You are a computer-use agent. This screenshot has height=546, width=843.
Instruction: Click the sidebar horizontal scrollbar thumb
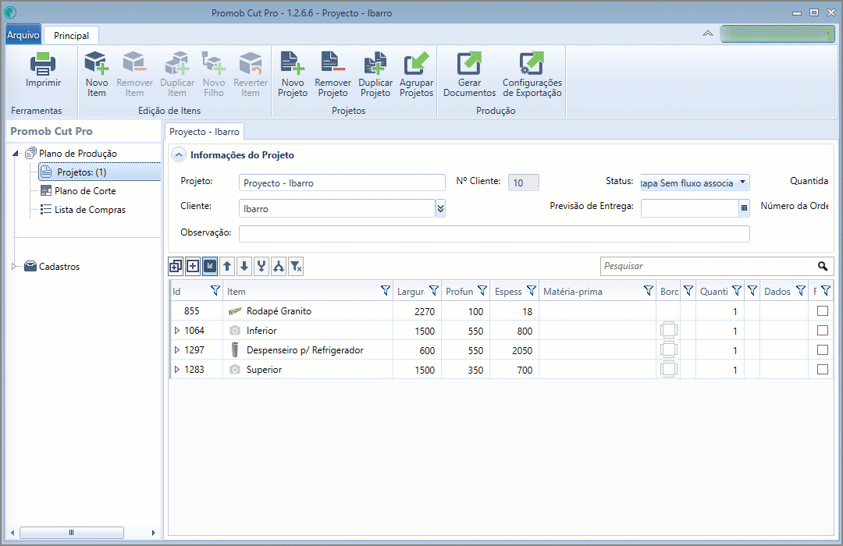(x=72, y=533)
